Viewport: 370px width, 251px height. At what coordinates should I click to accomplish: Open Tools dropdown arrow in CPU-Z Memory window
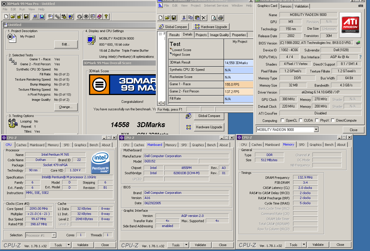304,245
